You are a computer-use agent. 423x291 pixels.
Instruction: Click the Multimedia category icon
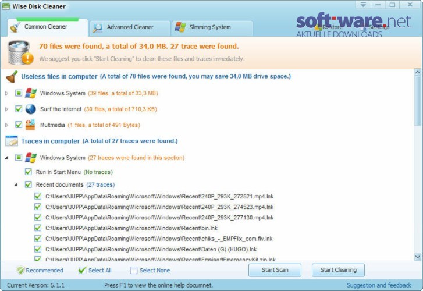pos(30,125)
